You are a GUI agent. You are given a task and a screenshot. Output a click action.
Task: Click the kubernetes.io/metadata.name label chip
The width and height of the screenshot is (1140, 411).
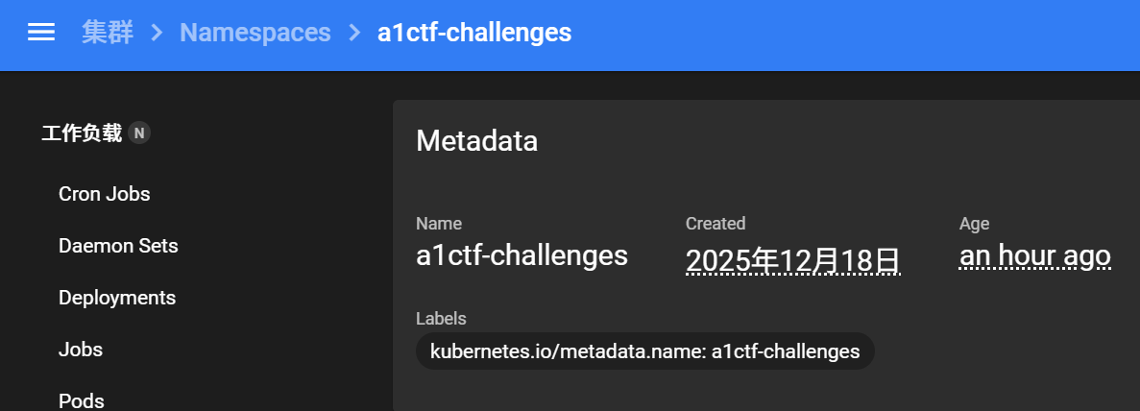click(644, 351)
